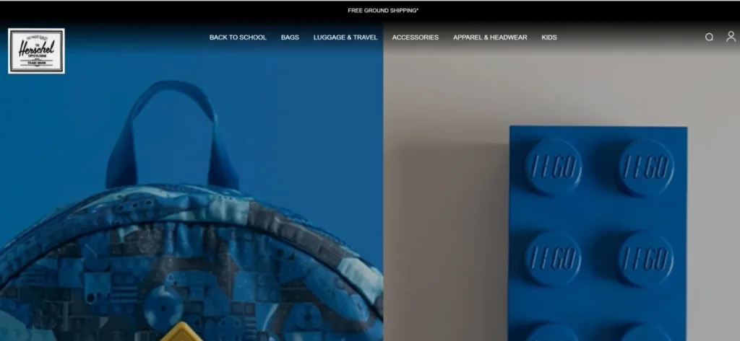Open the search icon in header
This screenshot has height=341, width=740.
[x=709, y=37]
